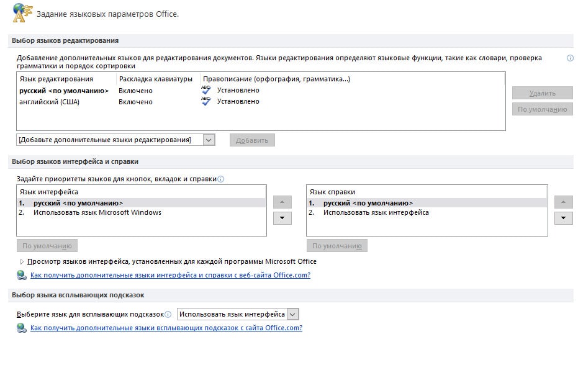
Task: Move interface language up with arrow button
Action: [282, 202]
